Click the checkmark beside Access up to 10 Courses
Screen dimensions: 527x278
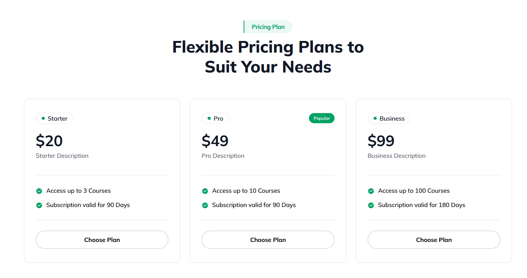click(205, 191)
